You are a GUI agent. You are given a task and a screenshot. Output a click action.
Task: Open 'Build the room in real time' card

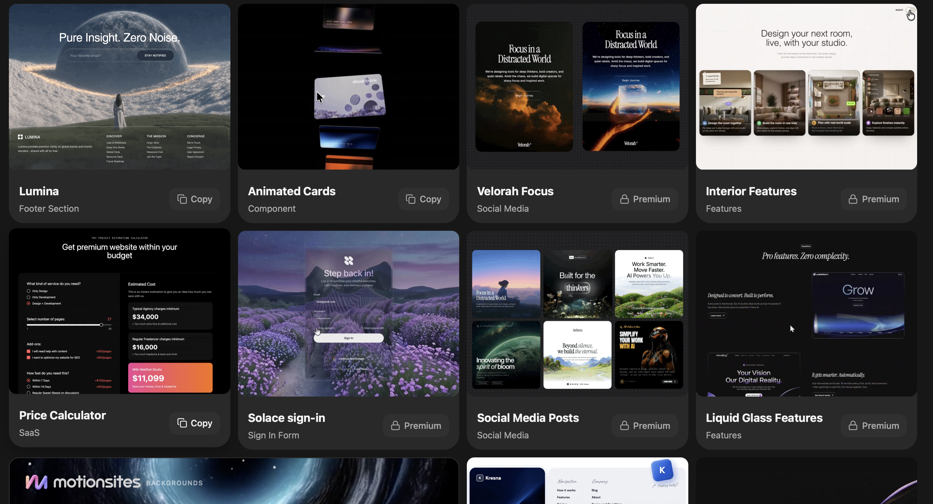(779, 103)
